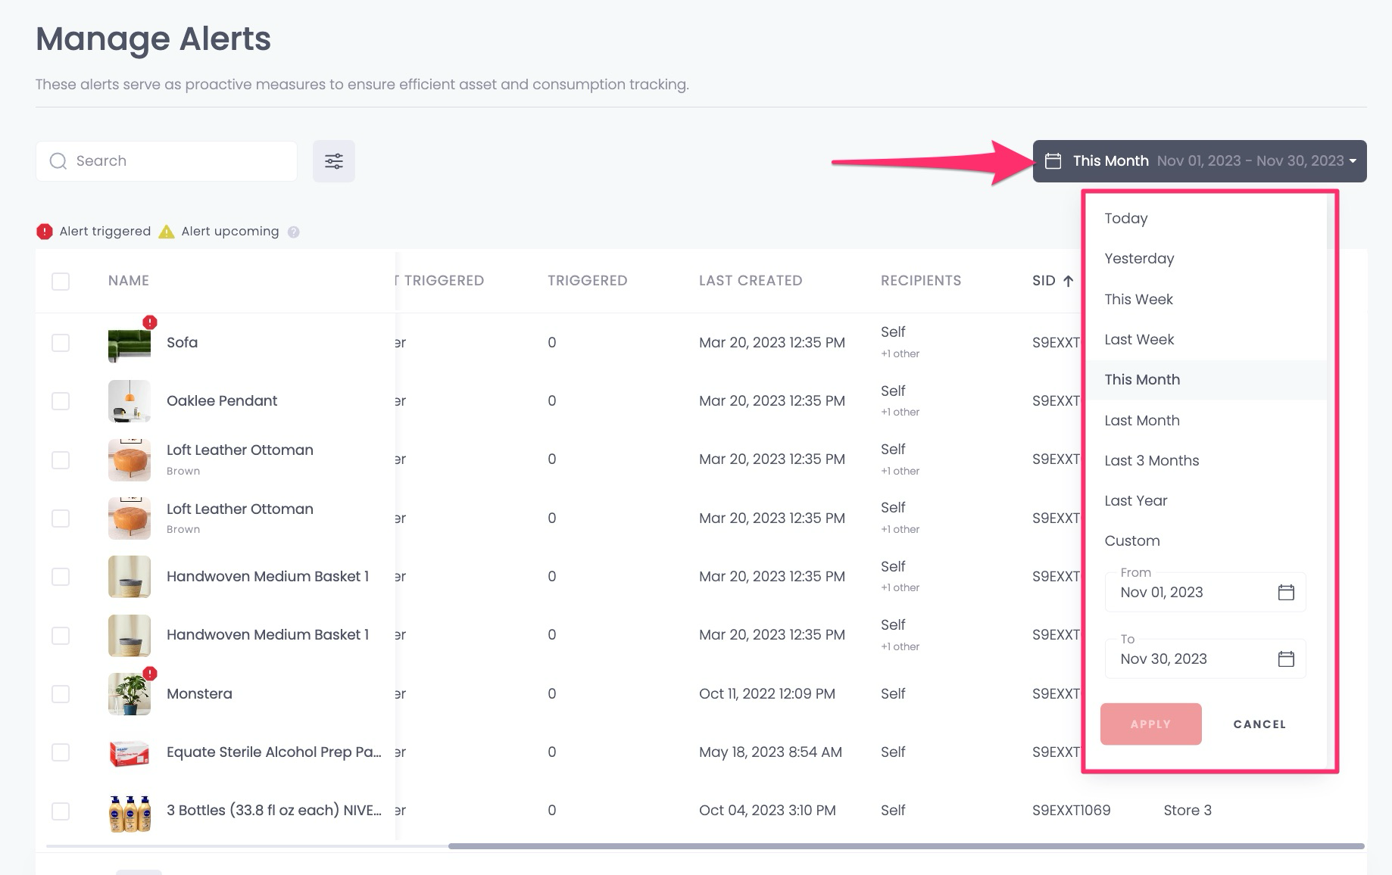
Task: Click the alert badge on Monstera thumbnail
Action: click(x=150, y=673)
